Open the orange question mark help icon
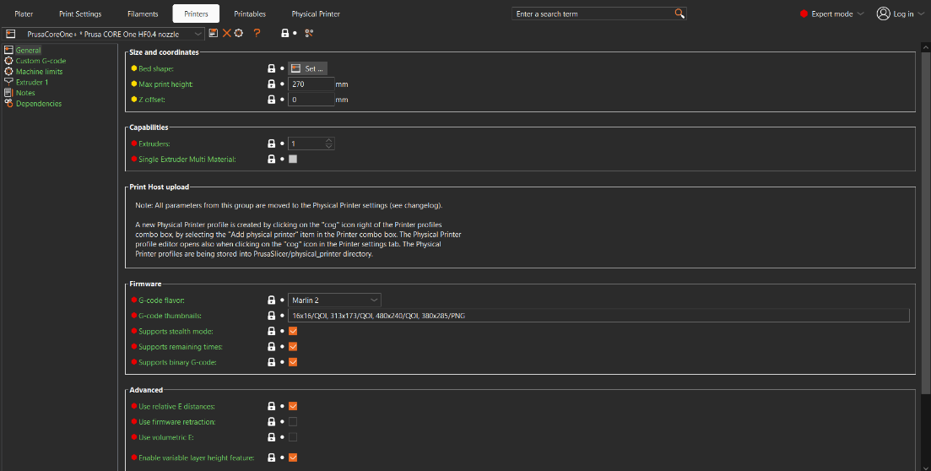The image size is (931, 471). pos(257,34)
